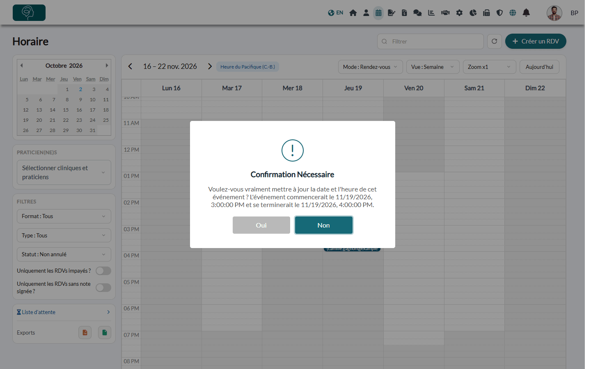591x369 pixels.
Task: Open the invoice dollar document icon
Action: 404,13
